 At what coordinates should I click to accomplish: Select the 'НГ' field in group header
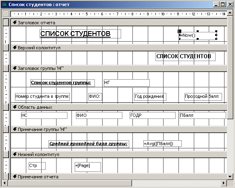(127, 83)
